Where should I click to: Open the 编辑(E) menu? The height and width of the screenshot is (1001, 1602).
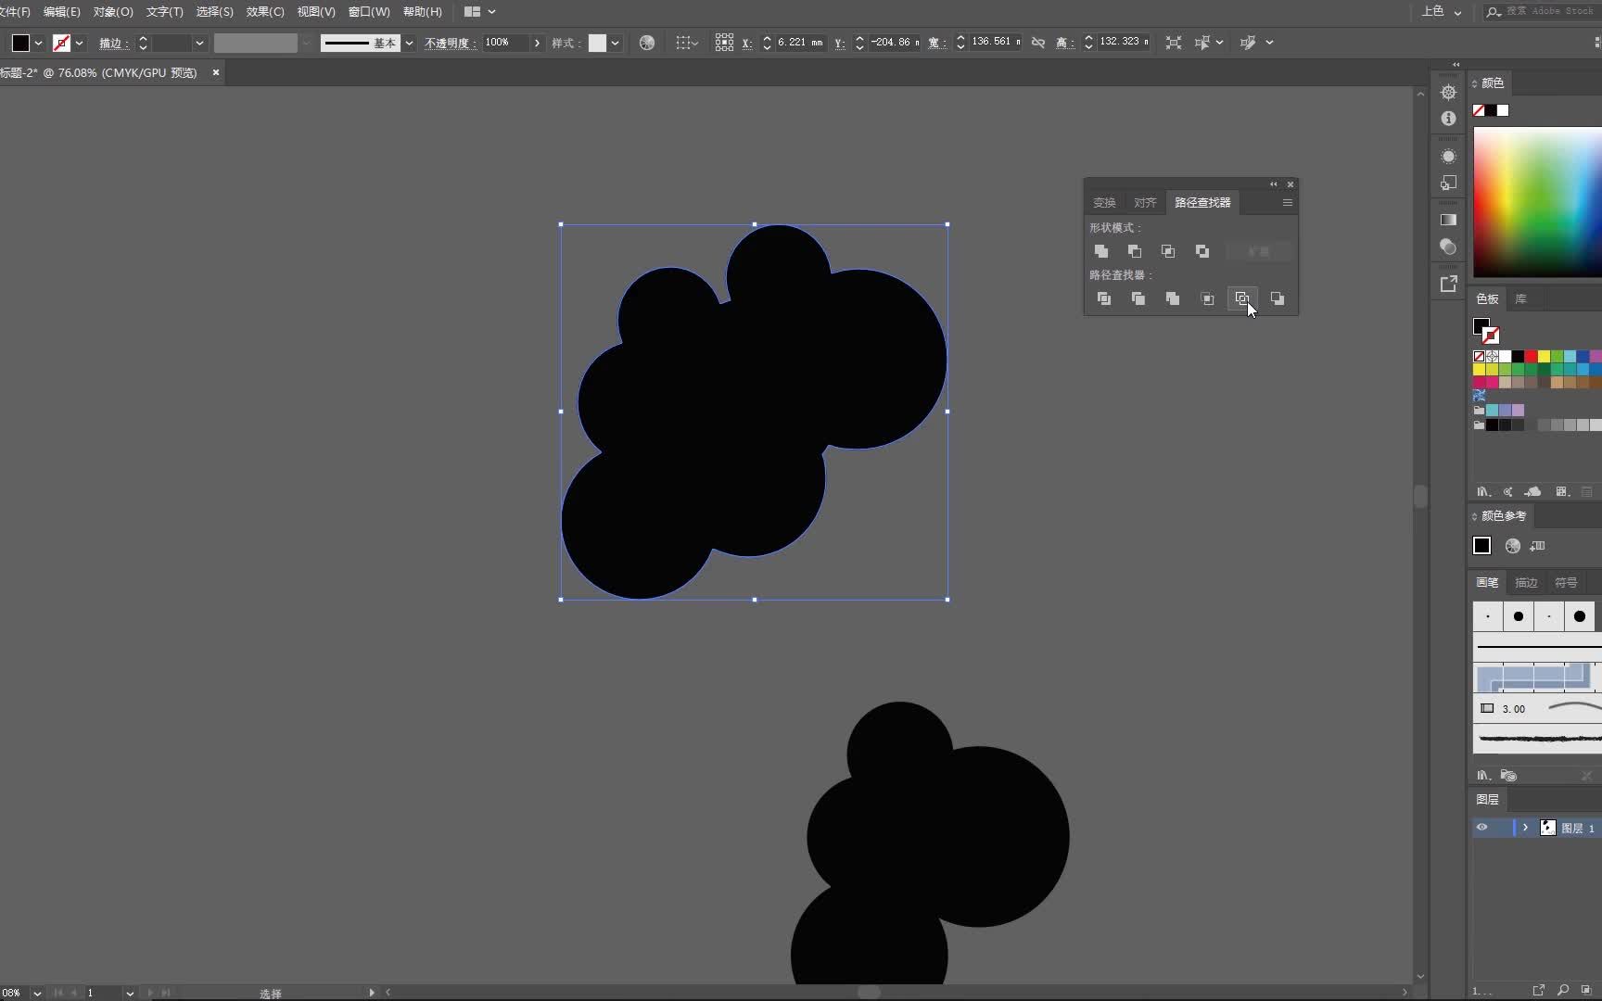pyautogui.click(x=62, y=12)
